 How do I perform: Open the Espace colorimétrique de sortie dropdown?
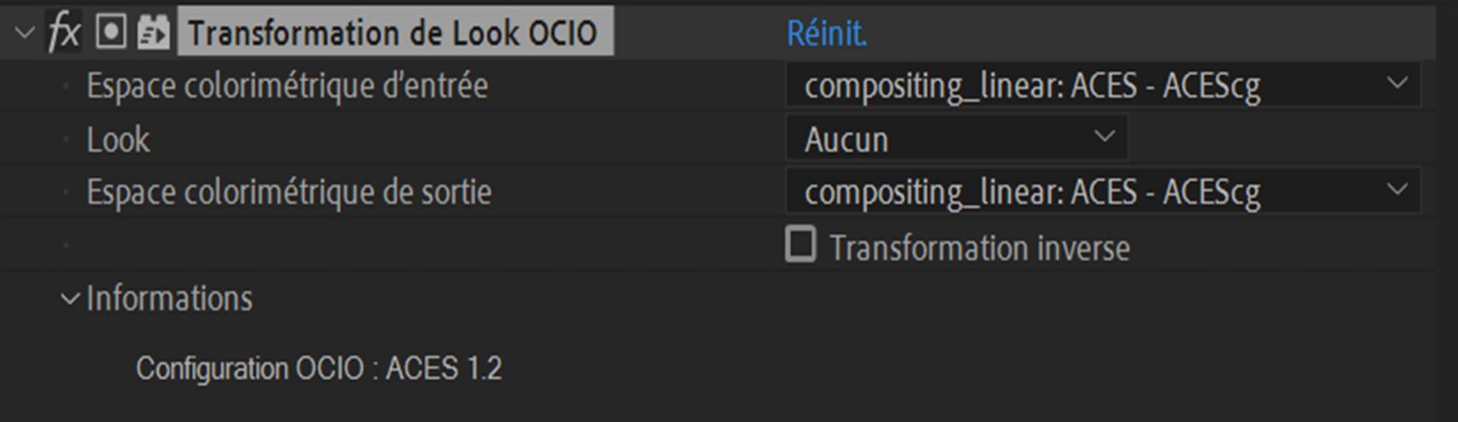click(x=1103, y=192)
